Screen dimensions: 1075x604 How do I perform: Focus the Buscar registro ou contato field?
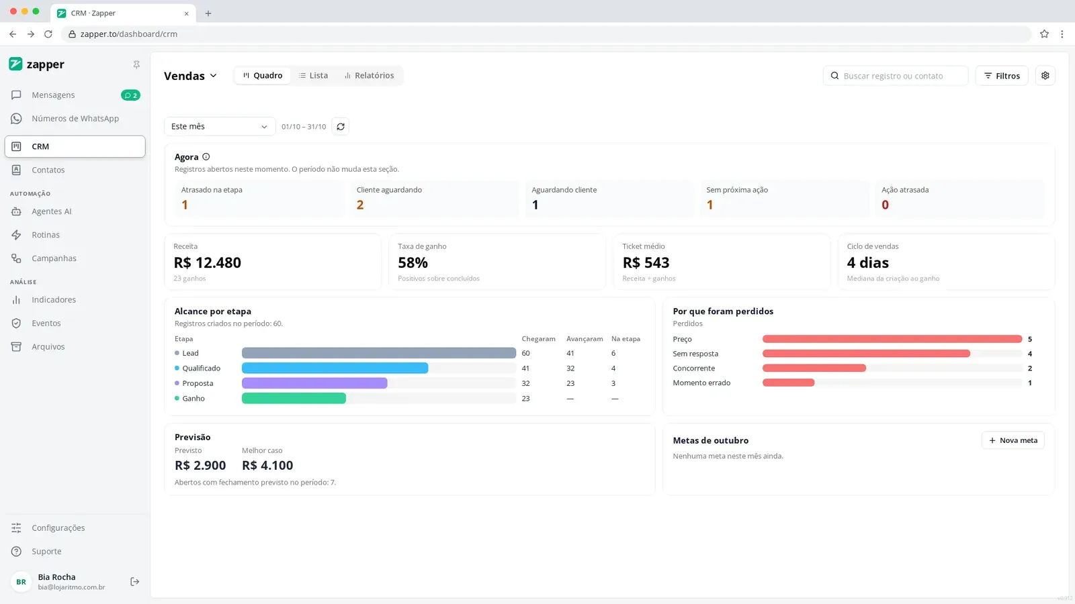coord(895,76)
